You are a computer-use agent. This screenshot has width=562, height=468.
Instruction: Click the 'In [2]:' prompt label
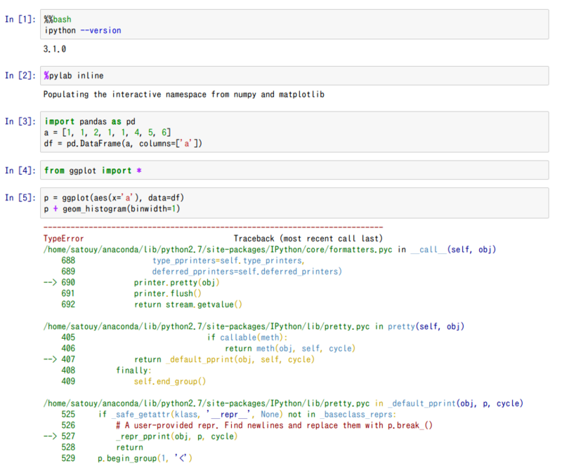20,75
